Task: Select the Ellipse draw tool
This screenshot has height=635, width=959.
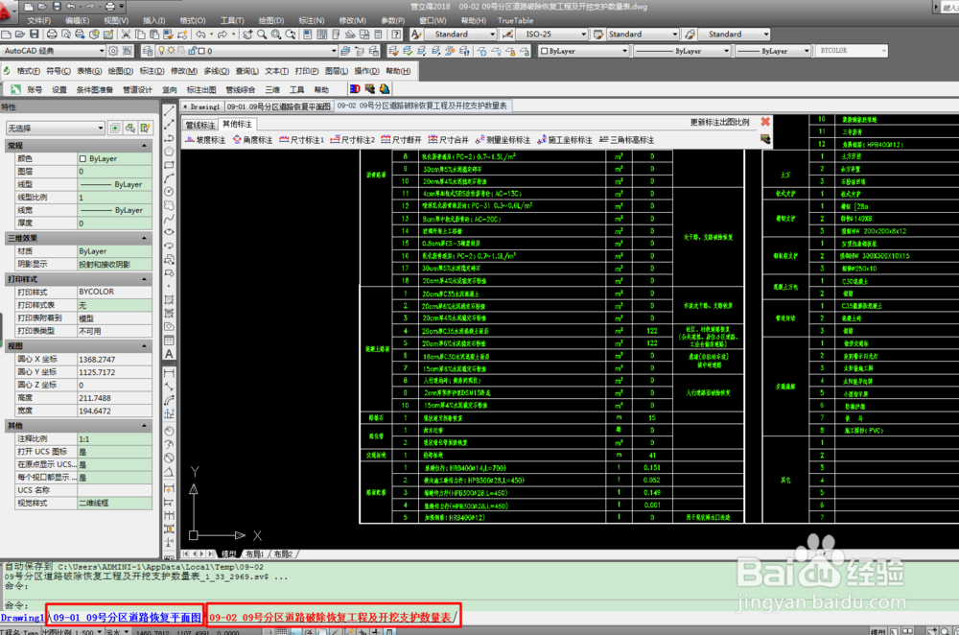Action: pyautogui.click(x=170, y=232)
